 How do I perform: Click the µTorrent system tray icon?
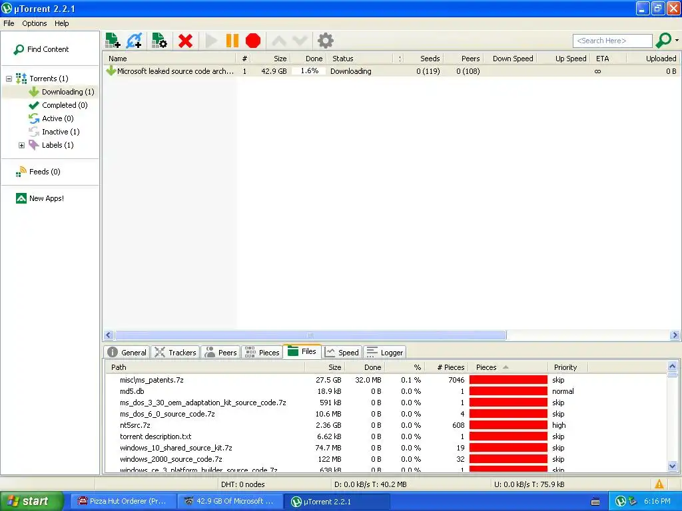pyautogui.click(x=621, y=502)
